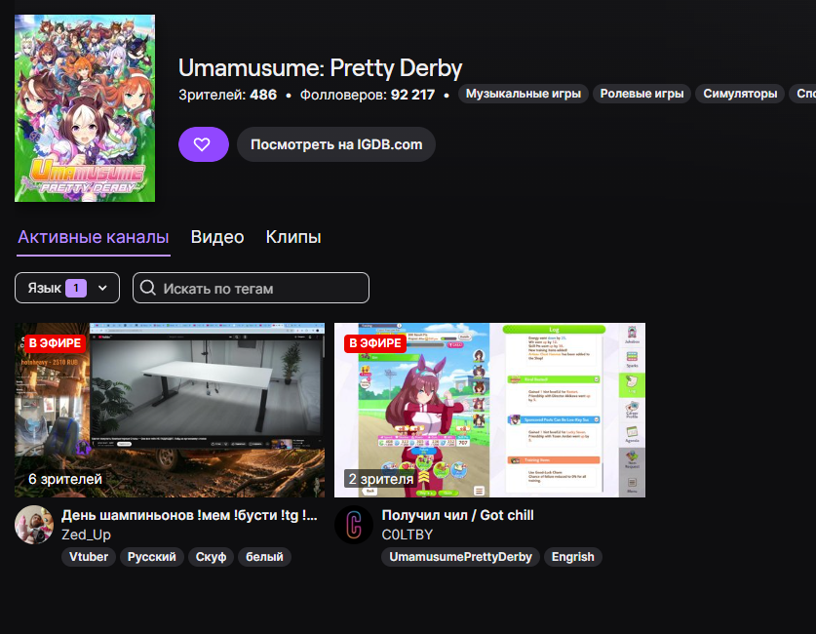
Task: Switch to the Видео tab
Action: click(x=217, y=237)
